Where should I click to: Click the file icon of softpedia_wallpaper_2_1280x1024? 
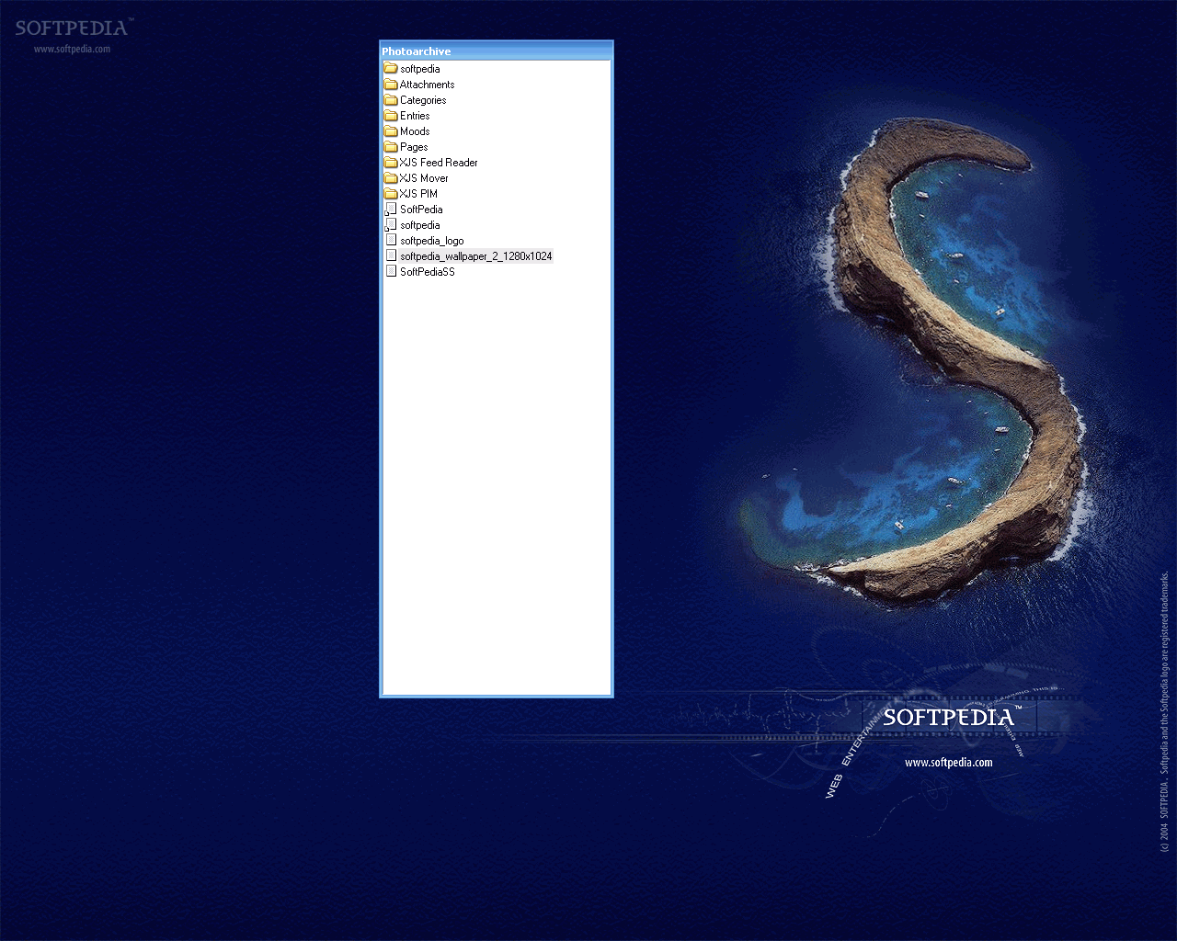tap(391, 255)
